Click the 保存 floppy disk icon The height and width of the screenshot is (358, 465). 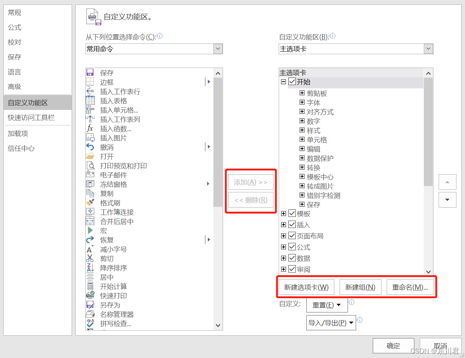[90, 72]
